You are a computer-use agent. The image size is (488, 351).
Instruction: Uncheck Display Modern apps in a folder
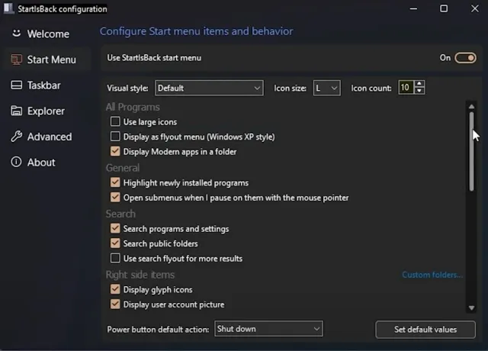tap(115, 151)
